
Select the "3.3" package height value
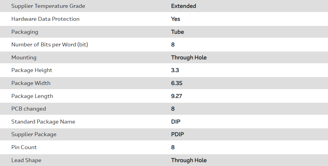(x=175, y=70)
